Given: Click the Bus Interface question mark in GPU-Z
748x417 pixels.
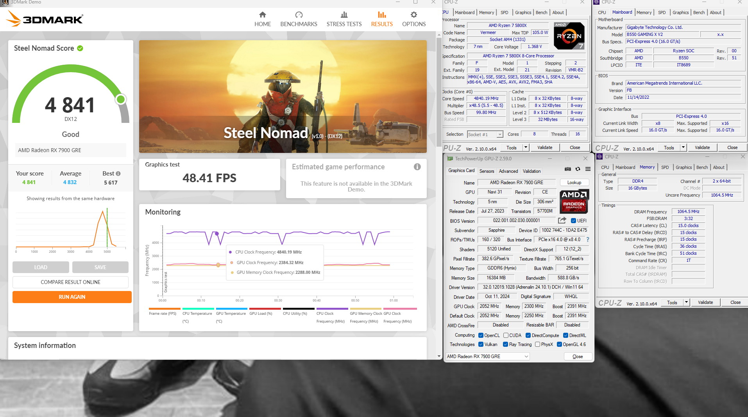Looking at the screenshot, I should point(587,240).
